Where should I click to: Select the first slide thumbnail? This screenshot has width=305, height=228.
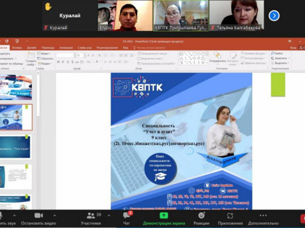16,87
